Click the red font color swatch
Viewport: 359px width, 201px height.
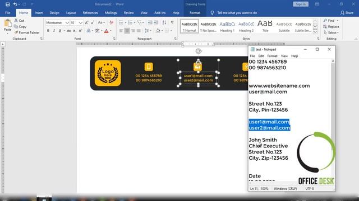(x=106, y=31)
